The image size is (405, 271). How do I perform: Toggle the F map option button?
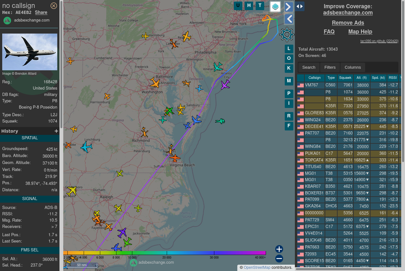289,126
